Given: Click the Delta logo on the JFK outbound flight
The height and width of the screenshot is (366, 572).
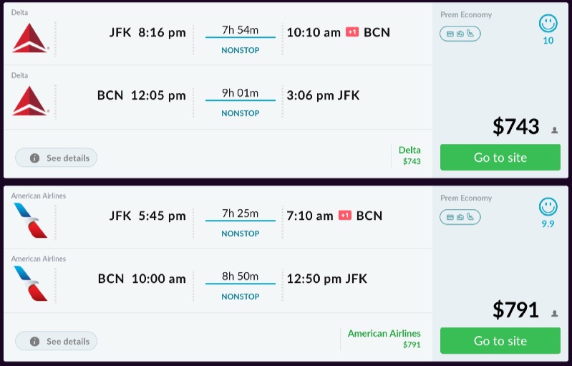Looking at the screenshot, I should click(x=30, y=37).
